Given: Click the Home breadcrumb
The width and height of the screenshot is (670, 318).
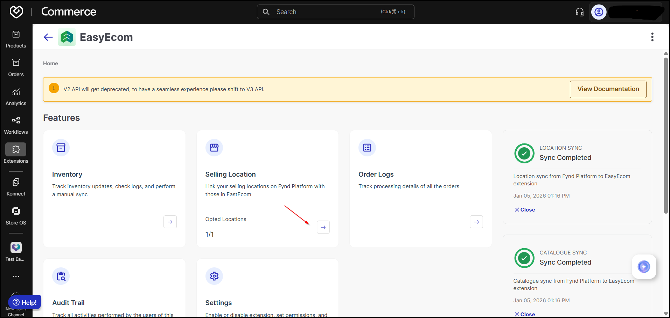Looking at the screenshot, I should (x=50, y=64).
